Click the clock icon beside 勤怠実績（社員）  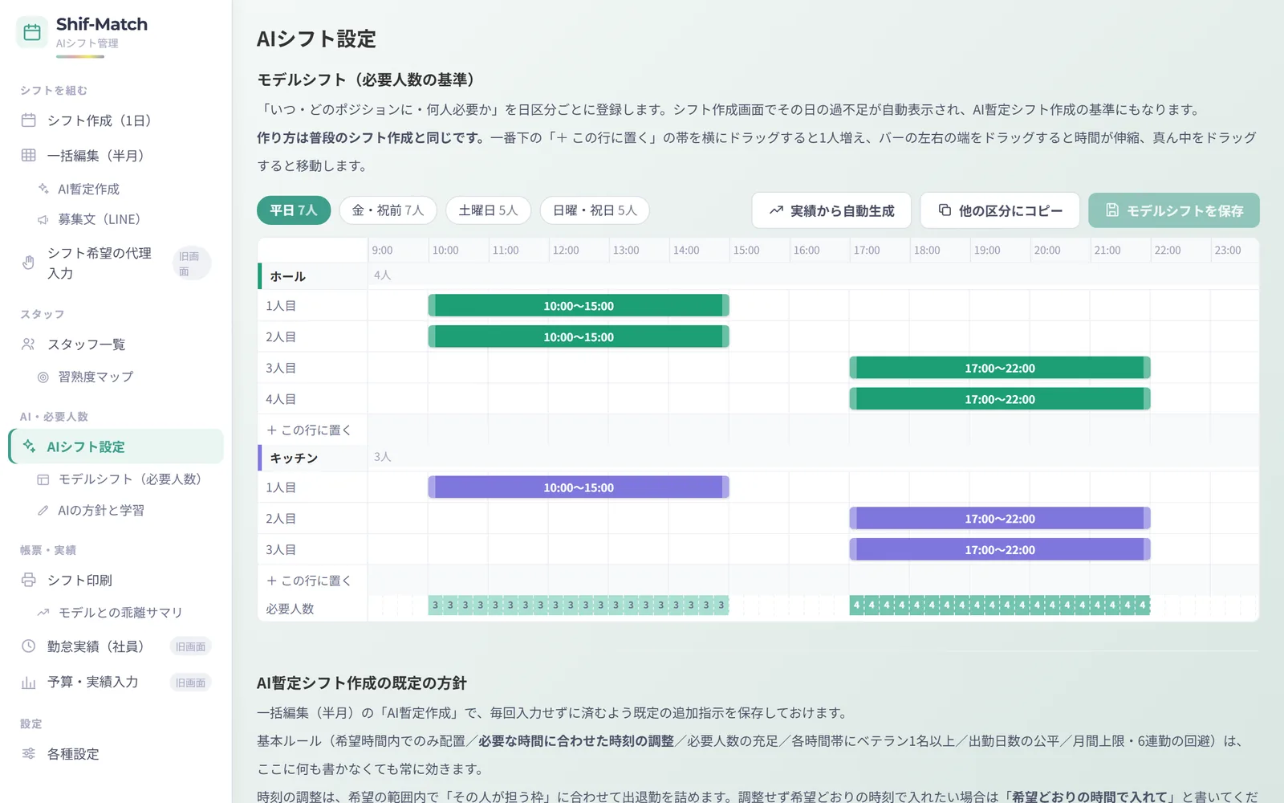click(x=29, y=646)
